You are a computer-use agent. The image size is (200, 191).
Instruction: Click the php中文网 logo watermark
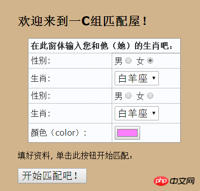pyautogui.click(x=174, y=181)
